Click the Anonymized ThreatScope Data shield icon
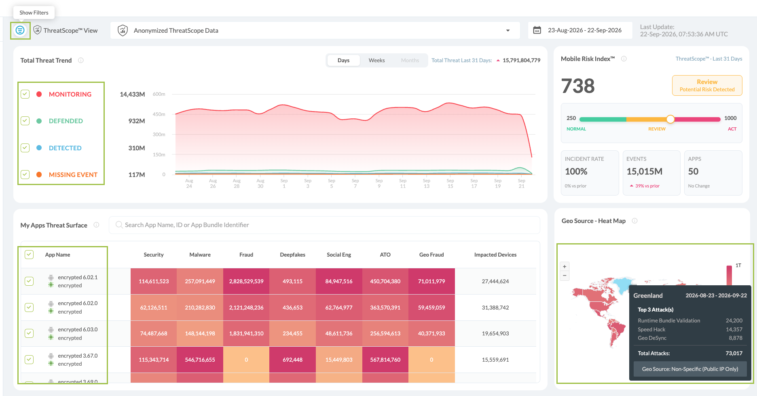Screen dimensions: 757x396 tap(123, 30)
